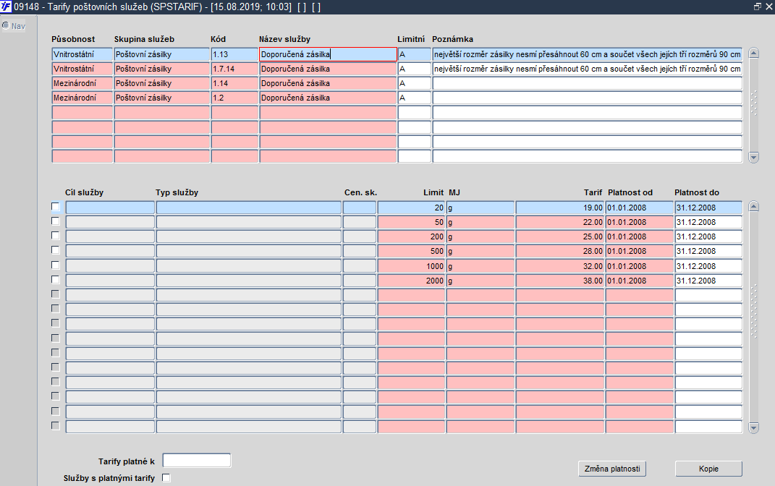Click tariff value 22.00

click(559, 222)
